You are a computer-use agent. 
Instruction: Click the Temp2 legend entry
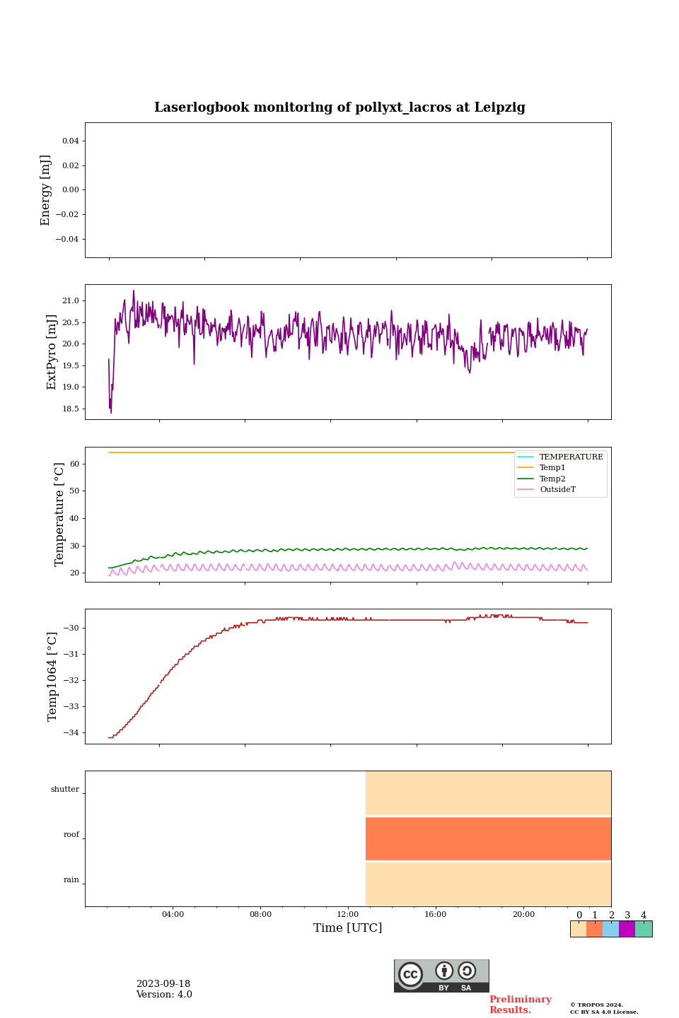[542, 479]
